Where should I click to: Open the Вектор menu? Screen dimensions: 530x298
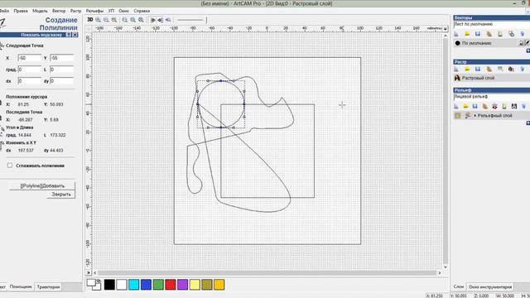coord(59,11)
